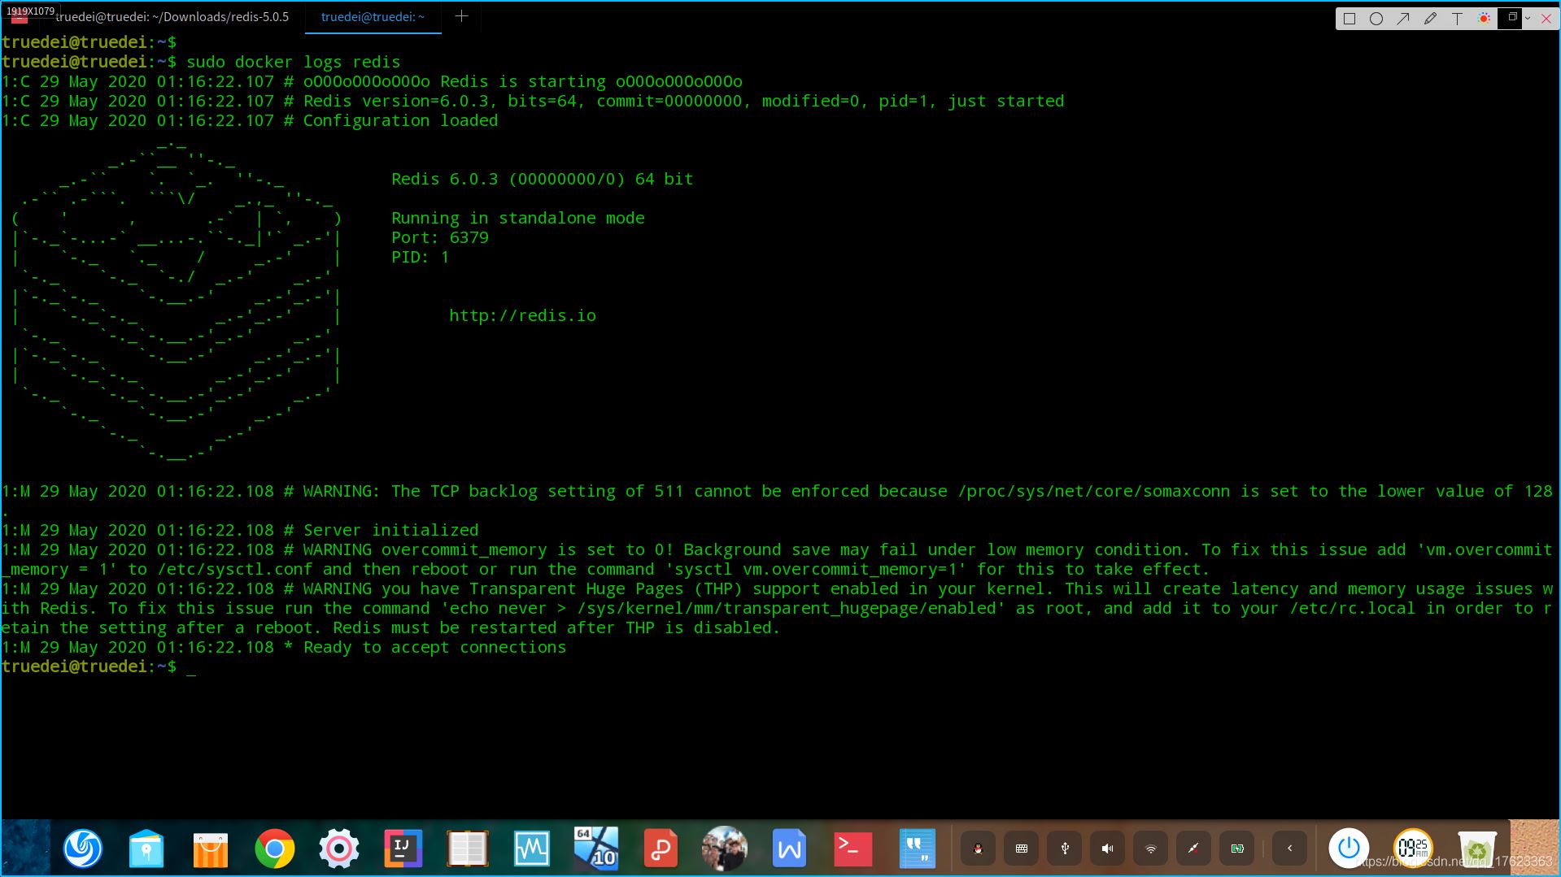
Task: Expand the screenshot save options arrow
Action: tap(1528, 18)
